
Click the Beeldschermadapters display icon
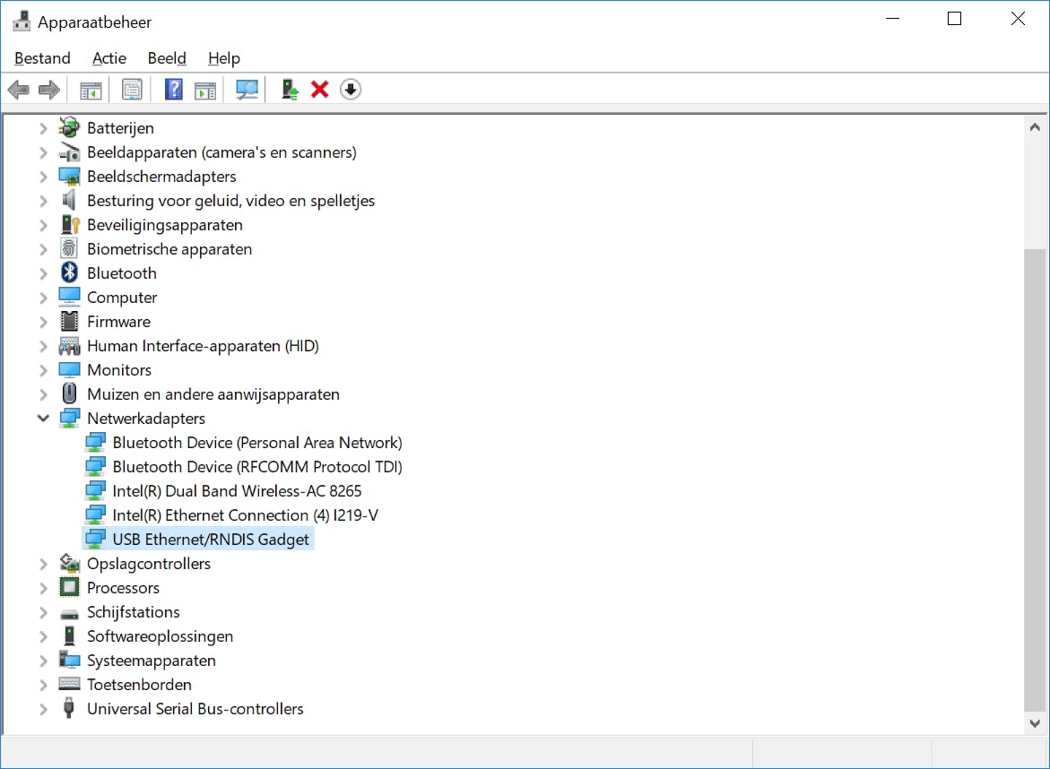pos(69,176)
